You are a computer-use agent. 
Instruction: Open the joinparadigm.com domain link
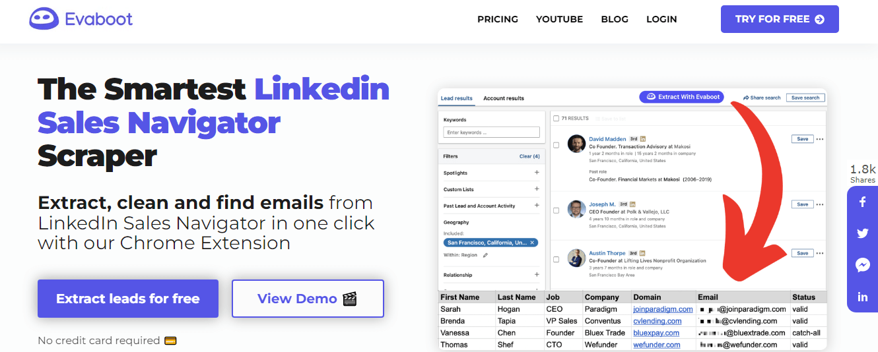(x=663, y=309)
